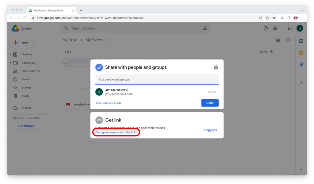
Task: Reload the page in browser
Action: [25, 18]
